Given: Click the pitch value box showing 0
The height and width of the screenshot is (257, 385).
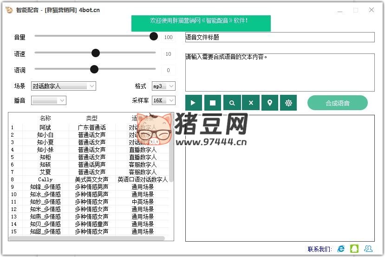Looking at the screenshot, I should pos(168,70).
